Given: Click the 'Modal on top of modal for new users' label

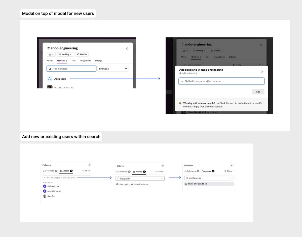Looking at the screenshot, I should (58, 13).
